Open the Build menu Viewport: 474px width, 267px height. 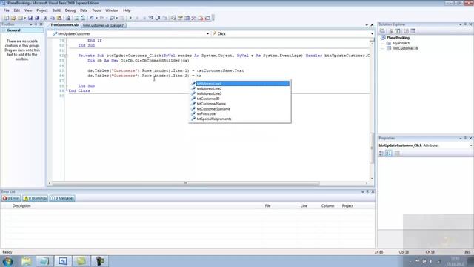(56, 10)
